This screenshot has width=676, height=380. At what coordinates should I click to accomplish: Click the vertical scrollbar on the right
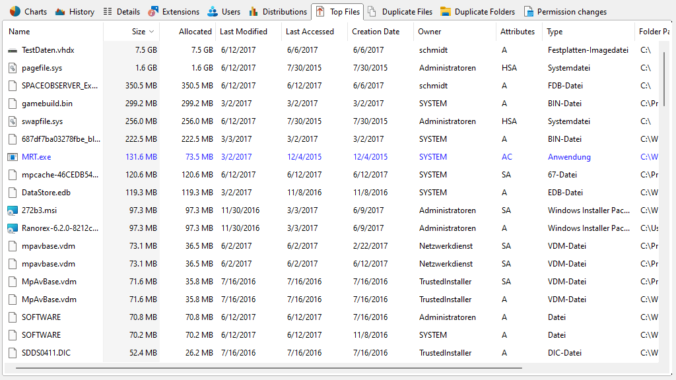pyautogui.click(x=664, y=78)
